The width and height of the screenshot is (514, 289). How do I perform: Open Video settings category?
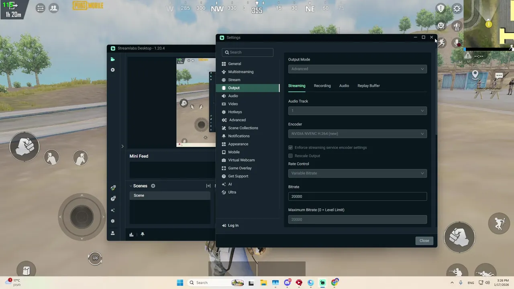(248, 104)
